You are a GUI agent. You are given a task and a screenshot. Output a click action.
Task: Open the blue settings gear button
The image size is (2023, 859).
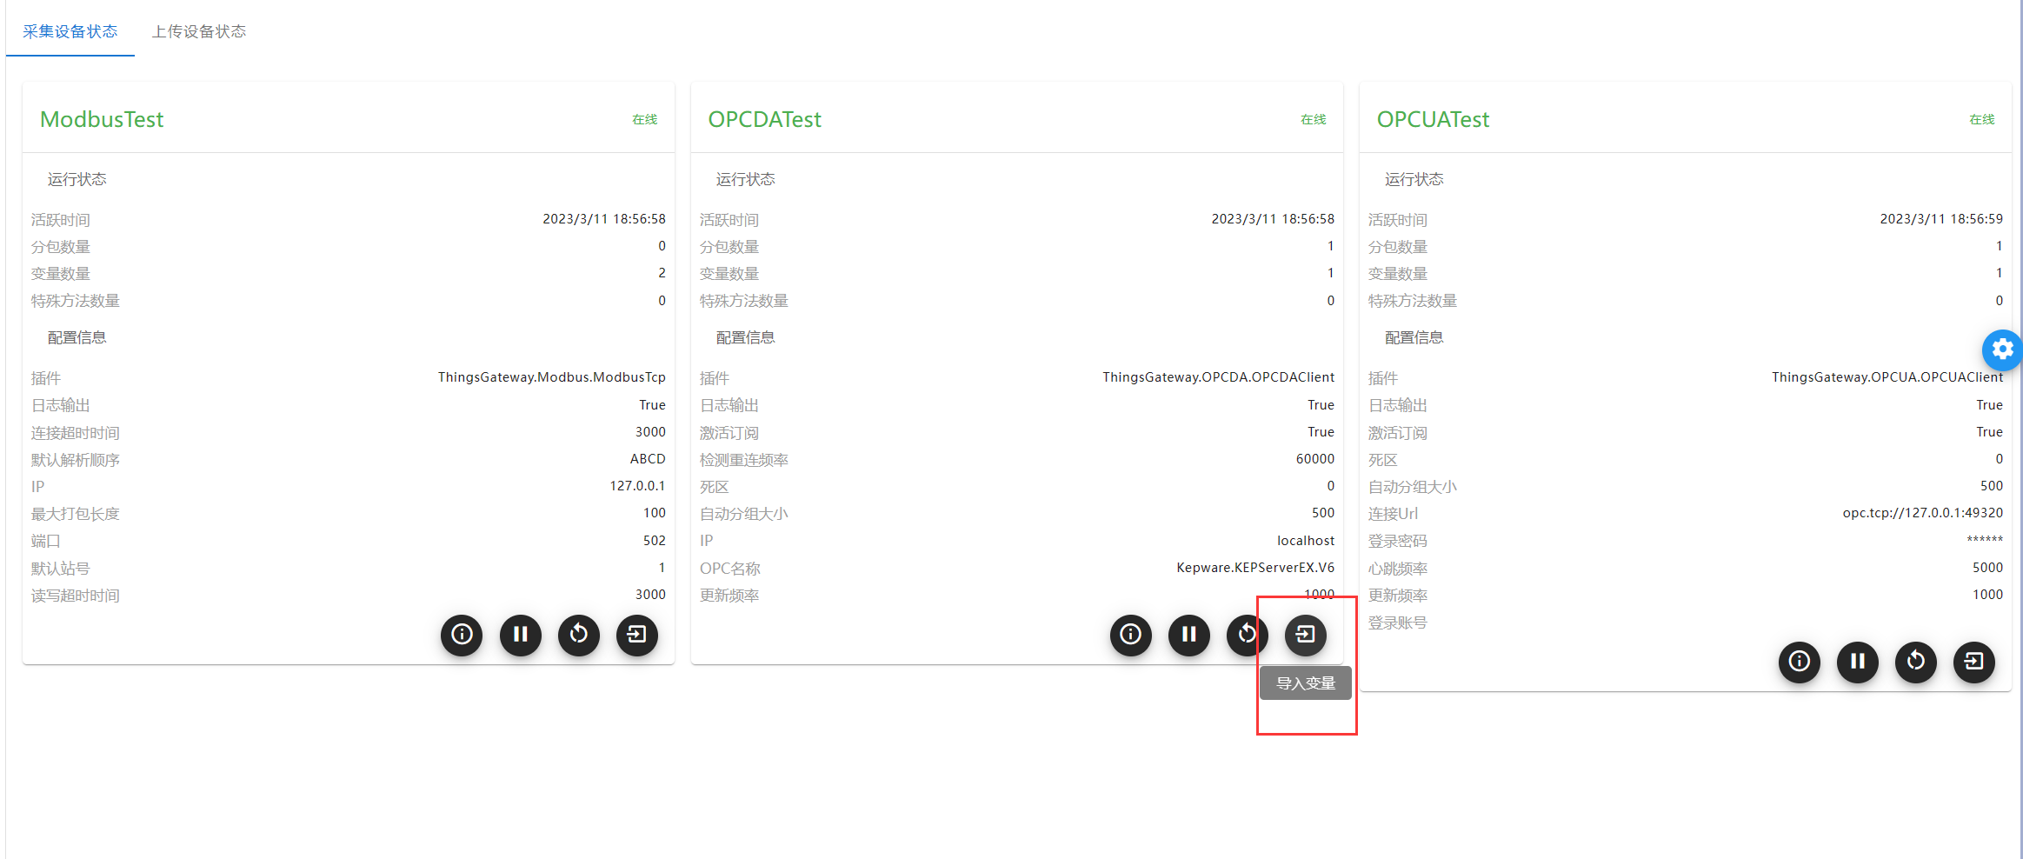[x=2002, y=350]
